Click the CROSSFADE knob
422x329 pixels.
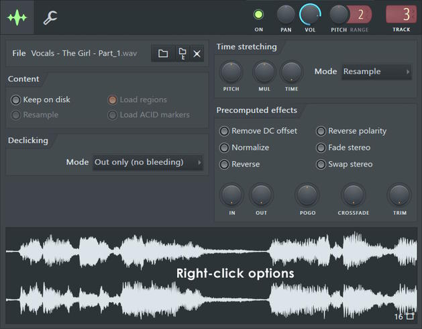pos(354,195)
